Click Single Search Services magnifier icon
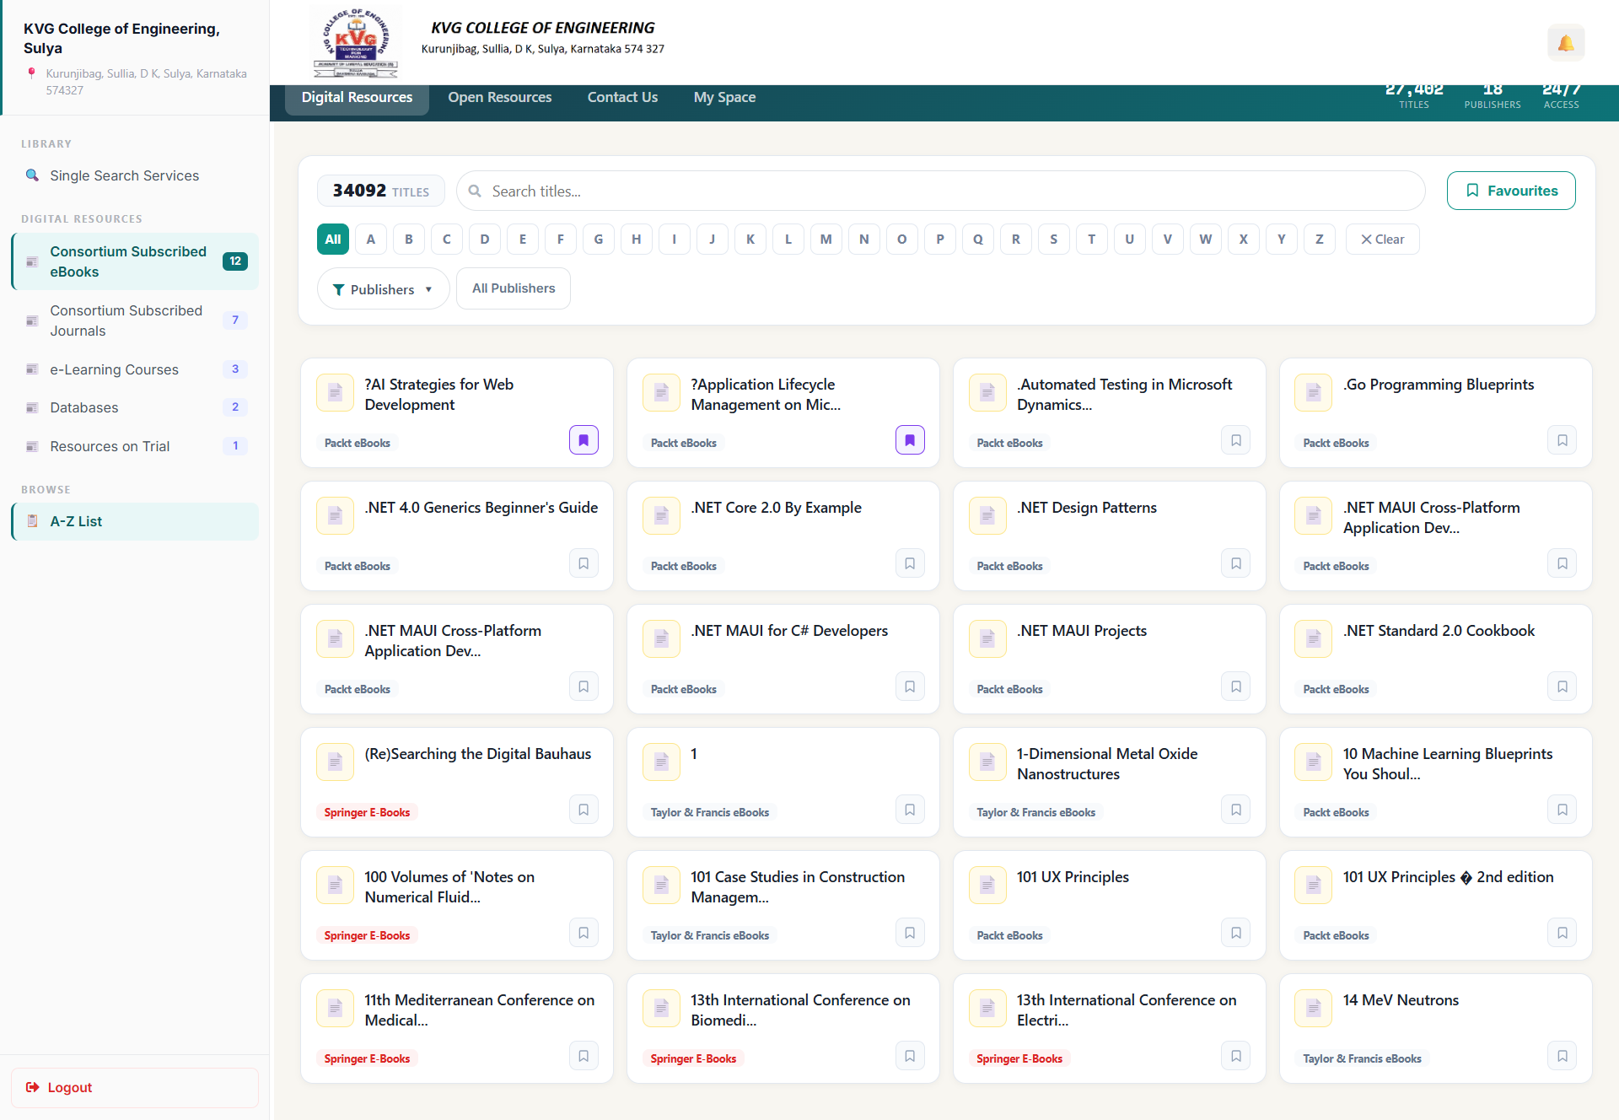The image size is (1619, 1120). 32,175
